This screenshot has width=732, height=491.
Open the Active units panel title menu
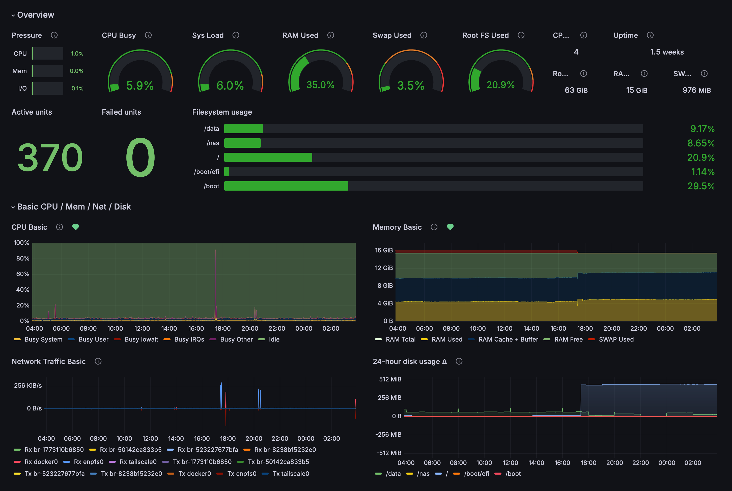[x=32, y=112]
